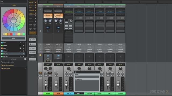Select the Drum Group entry
This screenshot has width=172, height=96.
pyautogui.click(x=6, y=69)
